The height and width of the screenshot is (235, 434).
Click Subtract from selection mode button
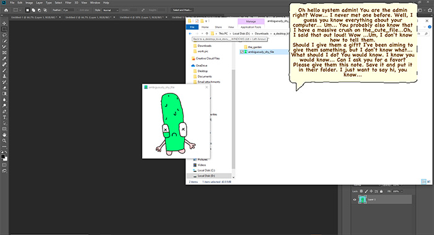(39, 10)
